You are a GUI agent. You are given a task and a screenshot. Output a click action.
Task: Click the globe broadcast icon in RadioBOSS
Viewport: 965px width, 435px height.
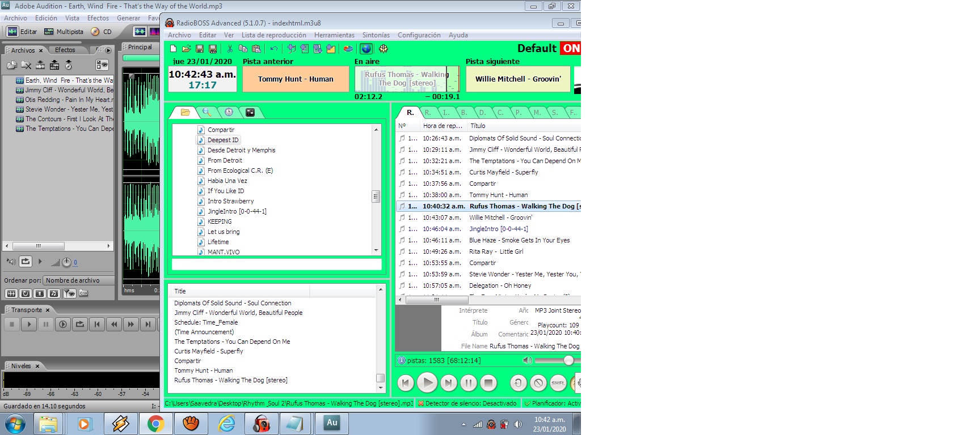(x=366, y=49)
